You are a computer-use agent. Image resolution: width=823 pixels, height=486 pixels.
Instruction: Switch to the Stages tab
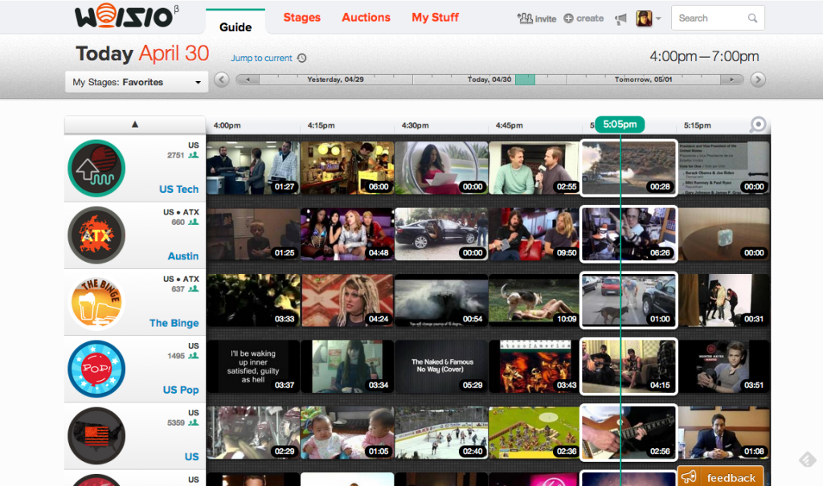point(302,18)
